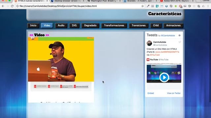This screenshot has height=118, width=211.
Task: Click the @YouTube mention after 'via'
Action: pos(155,55)
